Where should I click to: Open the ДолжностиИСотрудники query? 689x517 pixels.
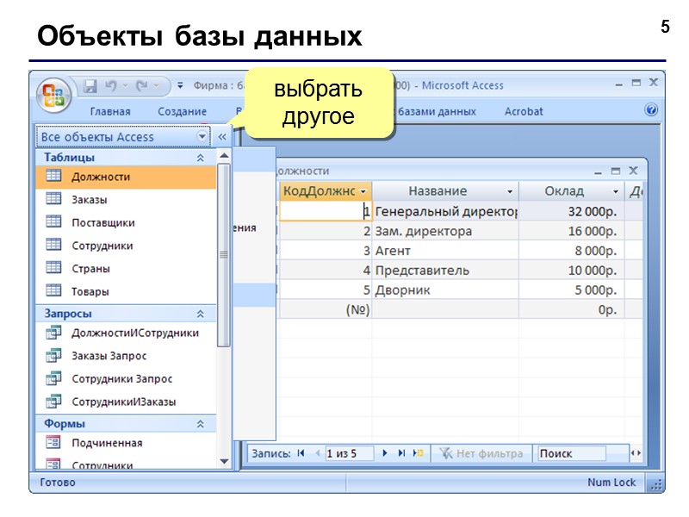(126, 333)
